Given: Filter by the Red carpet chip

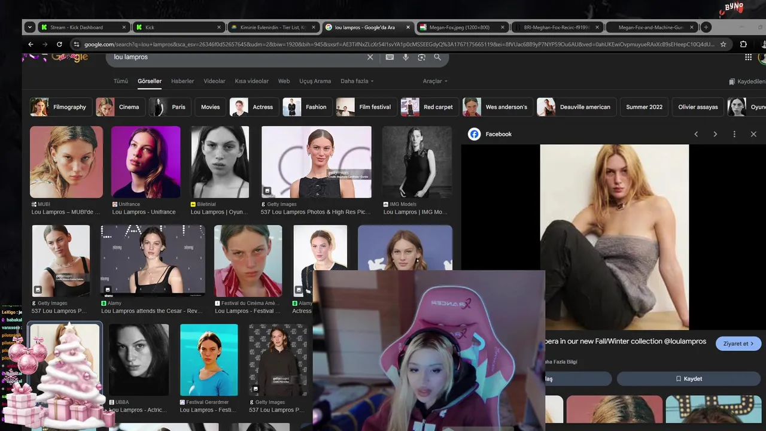Looking at the screenshot, I should coord(430,107).
